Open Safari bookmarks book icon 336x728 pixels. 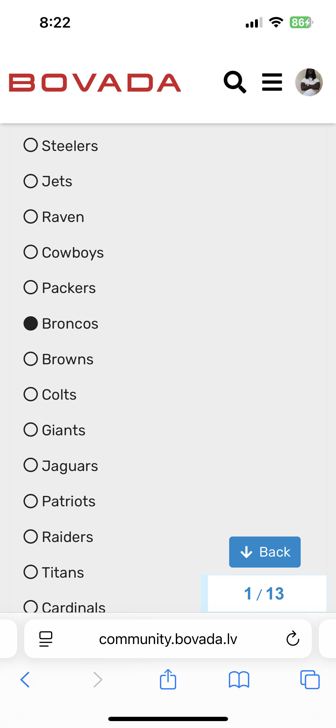point(239,679)
